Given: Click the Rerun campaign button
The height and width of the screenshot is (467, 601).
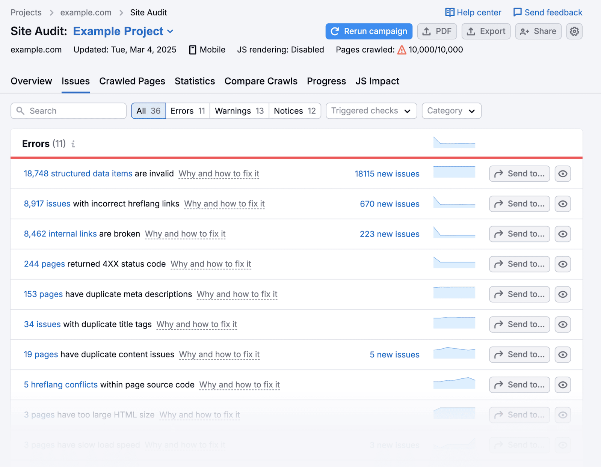Looking at the screenshot, I should coord(368,31).
